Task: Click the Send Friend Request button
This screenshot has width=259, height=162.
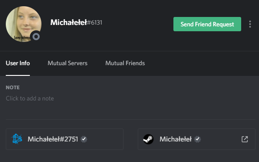Action: pyautogui.click(x=207, y=24)
